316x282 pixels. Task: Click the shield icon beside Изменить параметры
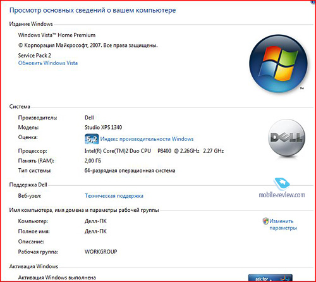[265, 221]
